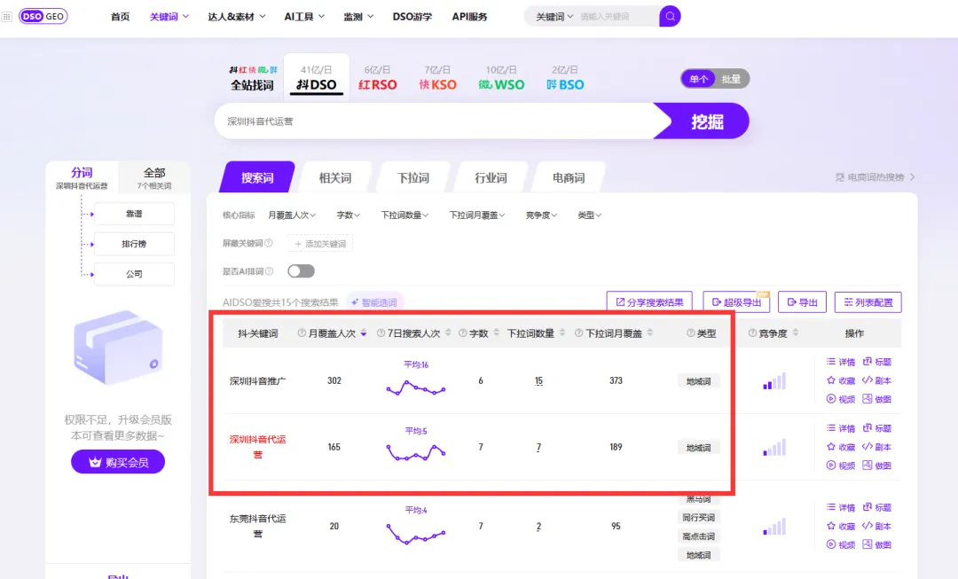Click the search magnifier icon in top bar
The width and height of the screenshot is (958, 579).
pos(670,16)
